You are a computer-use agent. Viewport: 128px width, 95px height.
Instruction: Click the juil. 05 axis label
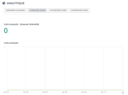pos(6,92)
